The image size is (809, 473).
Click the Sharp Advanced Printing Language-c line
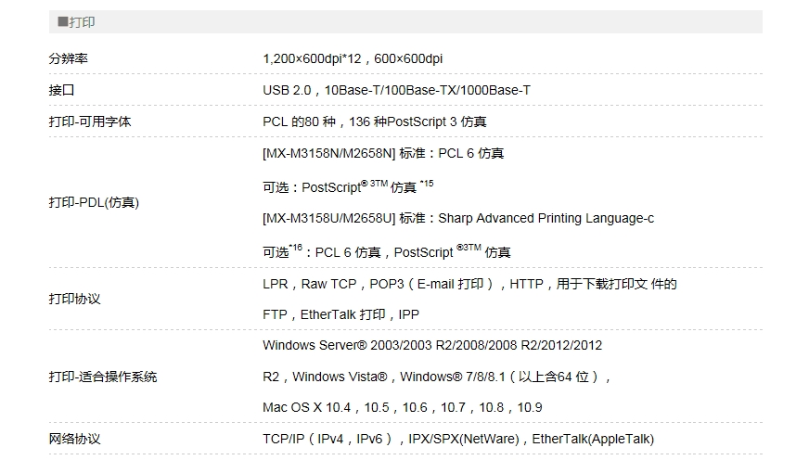click(x=458, y=219)
